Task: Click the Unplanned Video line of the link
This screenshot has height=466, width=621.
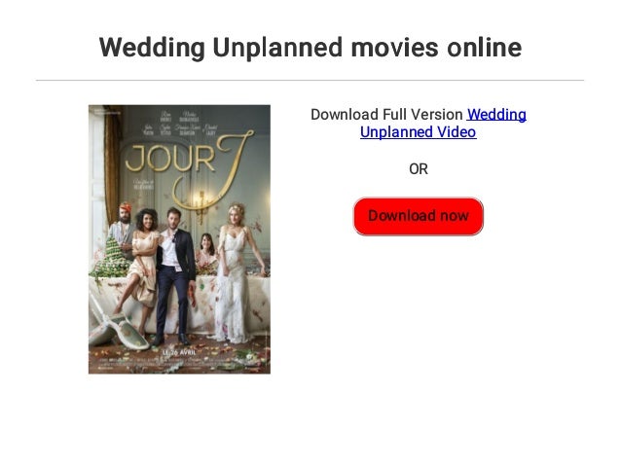Action: pos(419,132)
